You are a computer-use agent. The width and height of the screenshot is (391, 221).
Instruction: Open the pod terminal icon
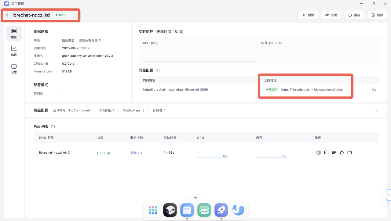tap(326, 152)
